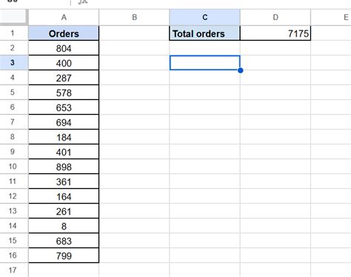Click the blue fill handle dot
This screenshot has height=277, width=351.
(241, 70)
